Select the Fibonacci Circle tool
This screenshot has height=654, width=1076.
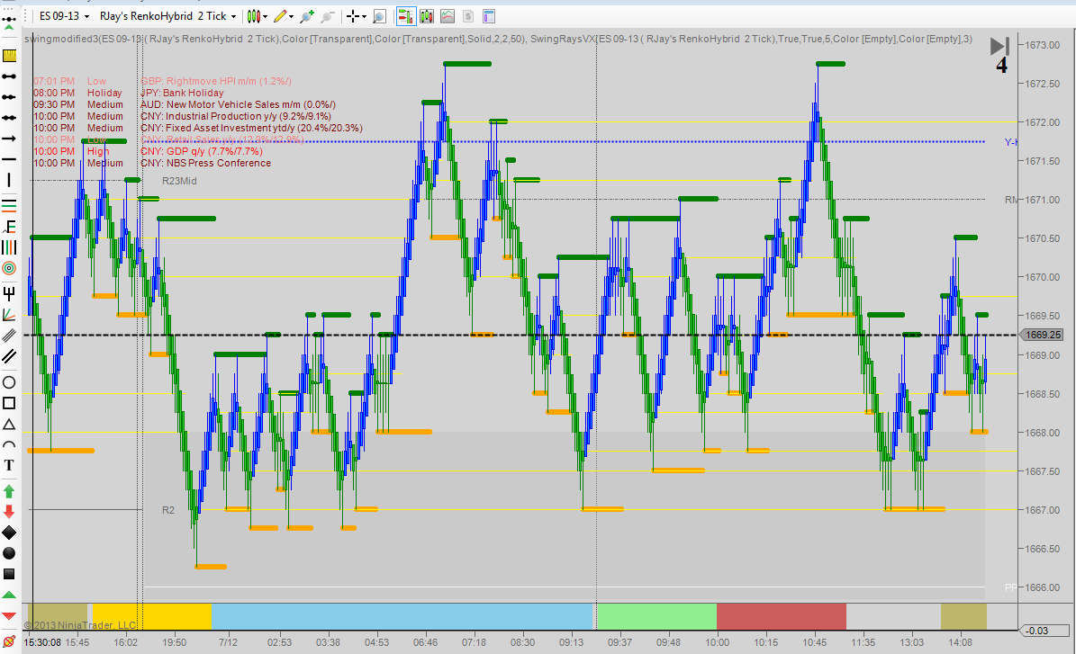click(x=9, y=268)
